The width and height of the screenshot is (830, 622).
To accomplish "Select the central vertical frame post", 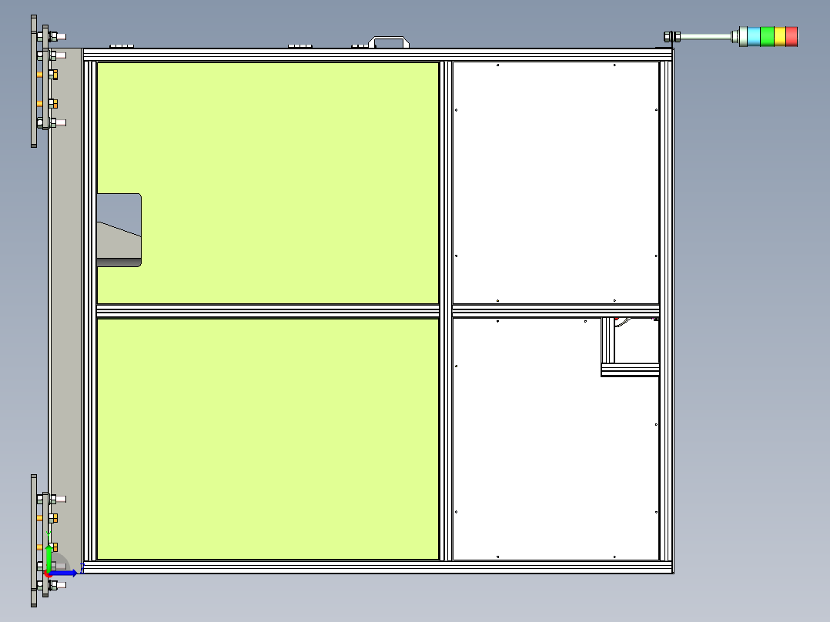I will tap(446, 311).
